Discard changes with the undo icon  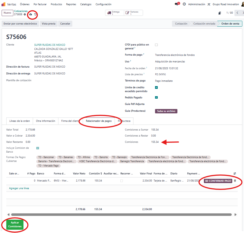coord(35,14)
